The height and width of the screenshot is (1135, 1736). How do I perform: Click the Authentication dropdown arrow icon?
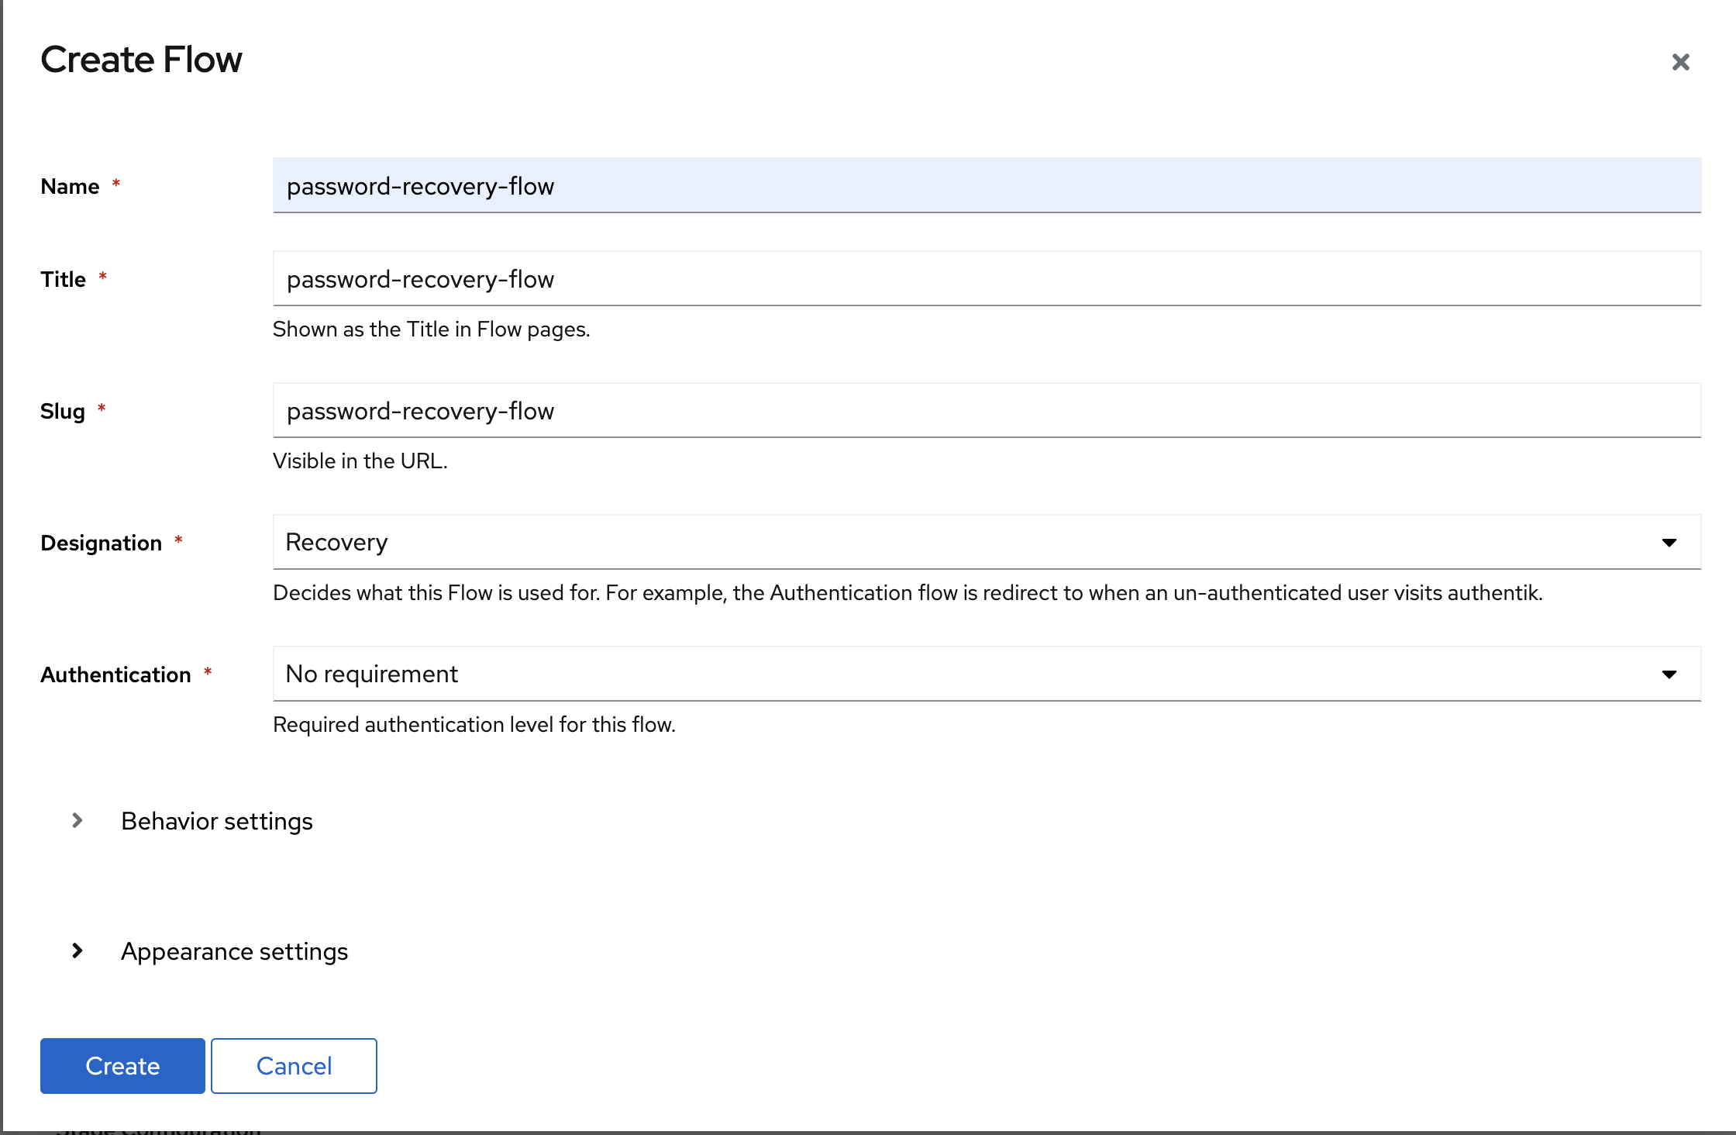tap(1669, 674)
